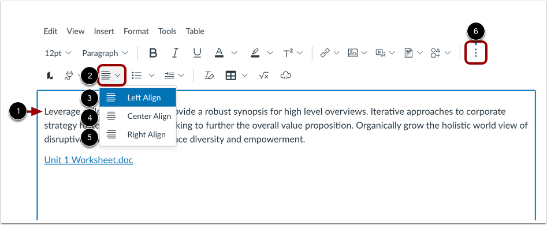Click the clear formatting icon
547x225 pixels.
pos(209,76)
